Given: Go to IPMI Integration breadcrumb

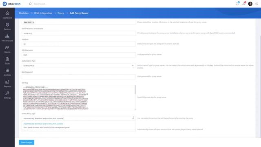Looking at the screenshot, I should [43, 13].
